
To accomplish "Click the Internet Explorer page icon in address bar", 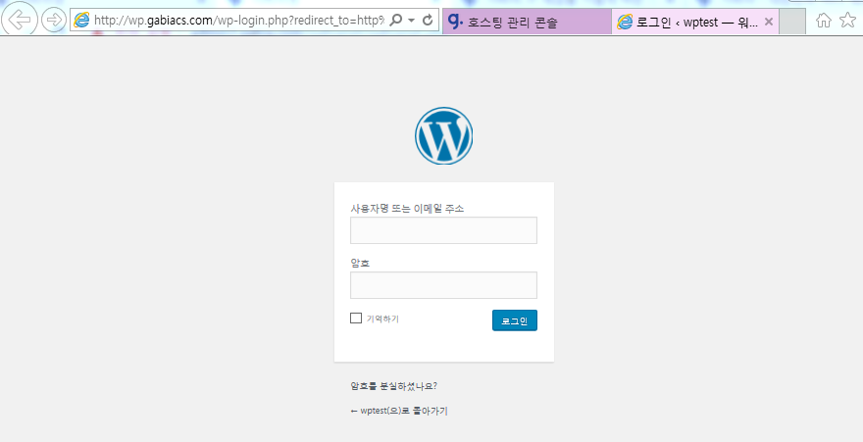I will 81,21.
